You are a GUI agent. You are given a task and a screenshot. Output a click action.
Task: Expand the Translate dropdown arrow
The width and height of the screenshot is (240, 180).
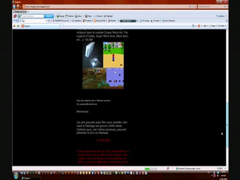(x=160, y=21)
